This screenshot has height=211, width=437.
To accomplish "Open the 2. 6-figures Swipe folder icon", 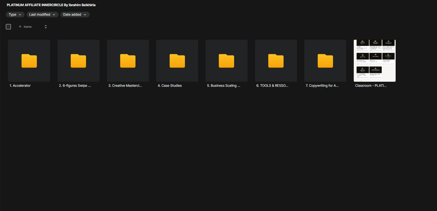I will [x=78, y=61].
